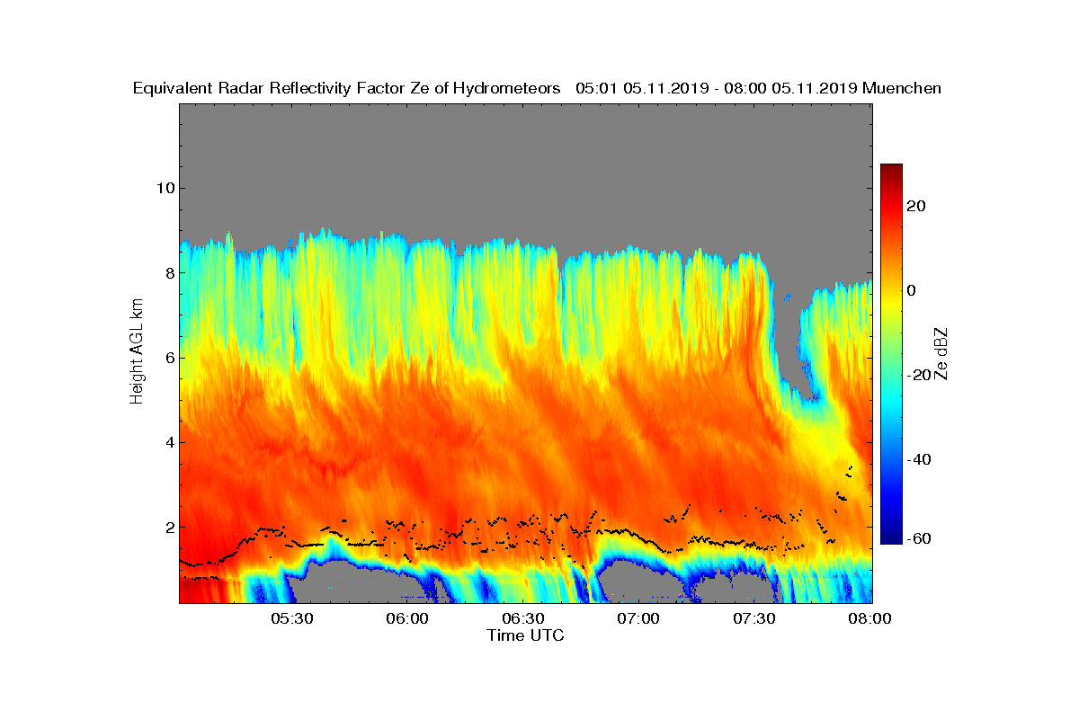Click the height tick label '10'
Viewport: 1079px width, 719px height.
[164, 188]
